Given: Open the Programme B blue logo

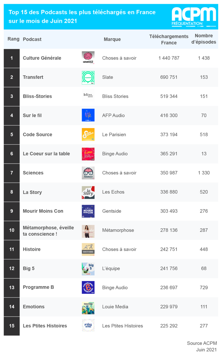Looking at the screenshot, I should click(88, 288).
